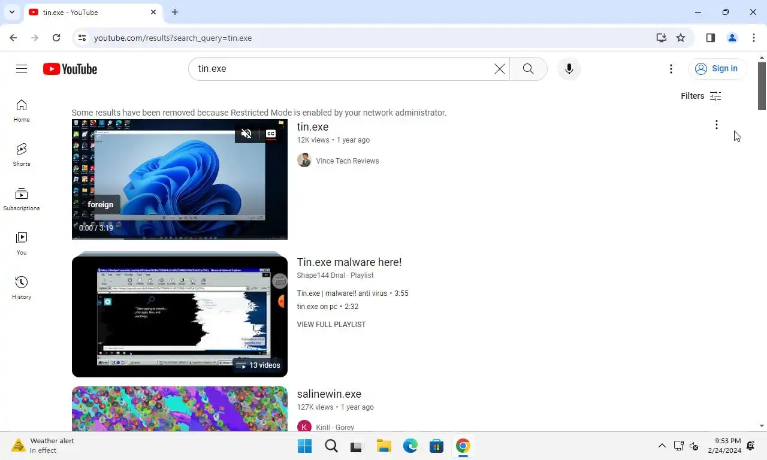Viewport: 767px width, 460px height.
Task: Play 'Tin.exe | malware!! anti virus' video
Action: click(352, 293)
